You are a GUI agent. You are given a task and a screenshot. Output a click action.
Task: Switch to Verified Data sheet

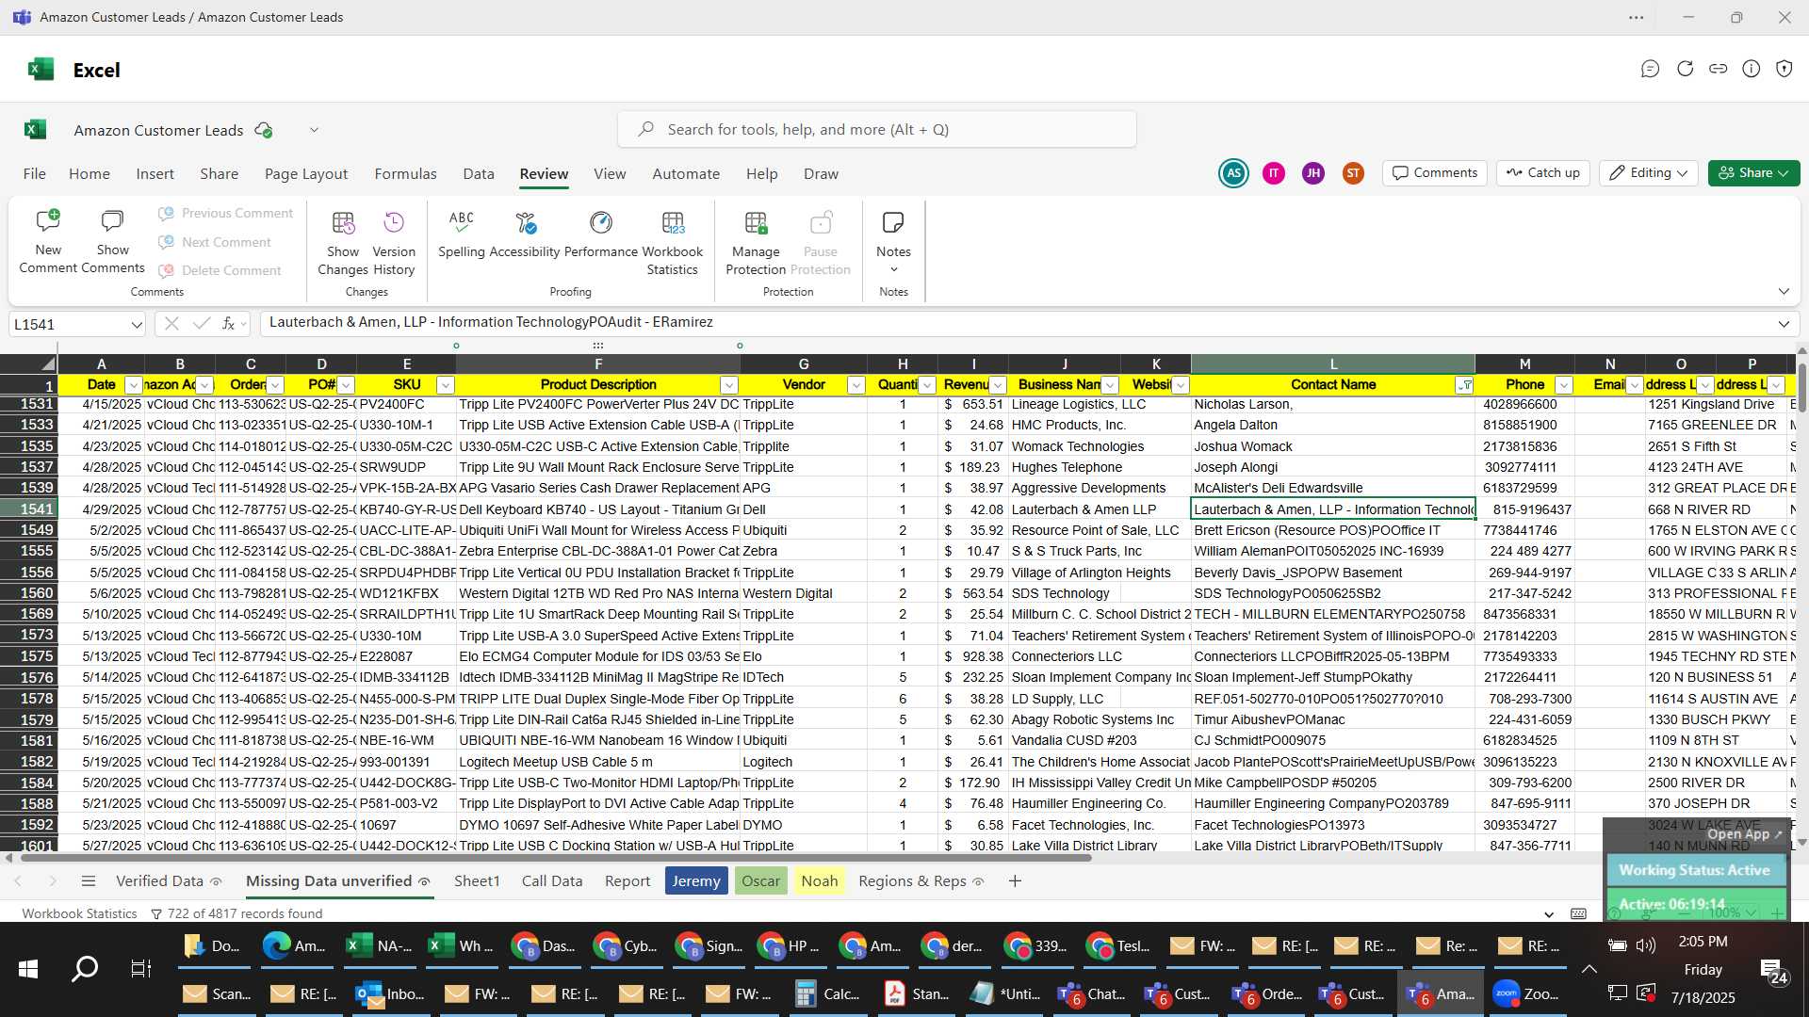(x=169, y=881)
